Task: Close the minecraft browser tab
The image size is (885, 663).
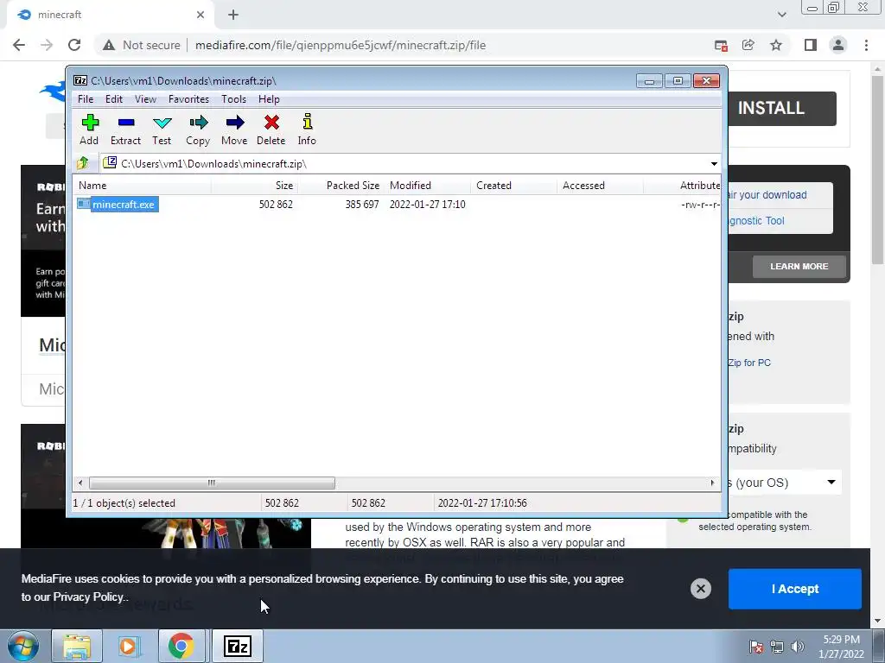Action: (201, 16)
